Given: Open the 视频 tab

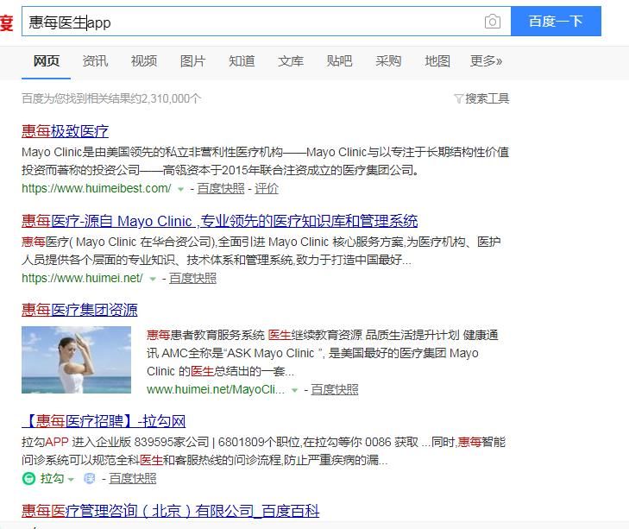Looking at the screenshot, I should (x=144, y=61).
